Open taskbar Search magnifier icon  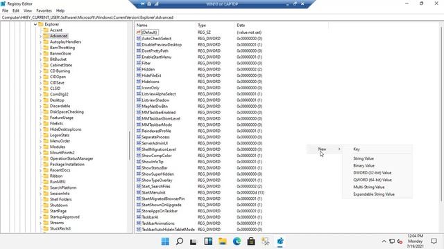pos(180,241)
